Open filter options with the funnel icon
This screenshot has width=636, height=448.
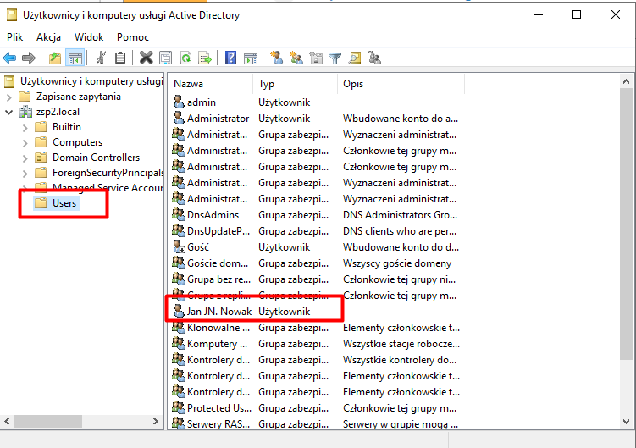(335, 58)
